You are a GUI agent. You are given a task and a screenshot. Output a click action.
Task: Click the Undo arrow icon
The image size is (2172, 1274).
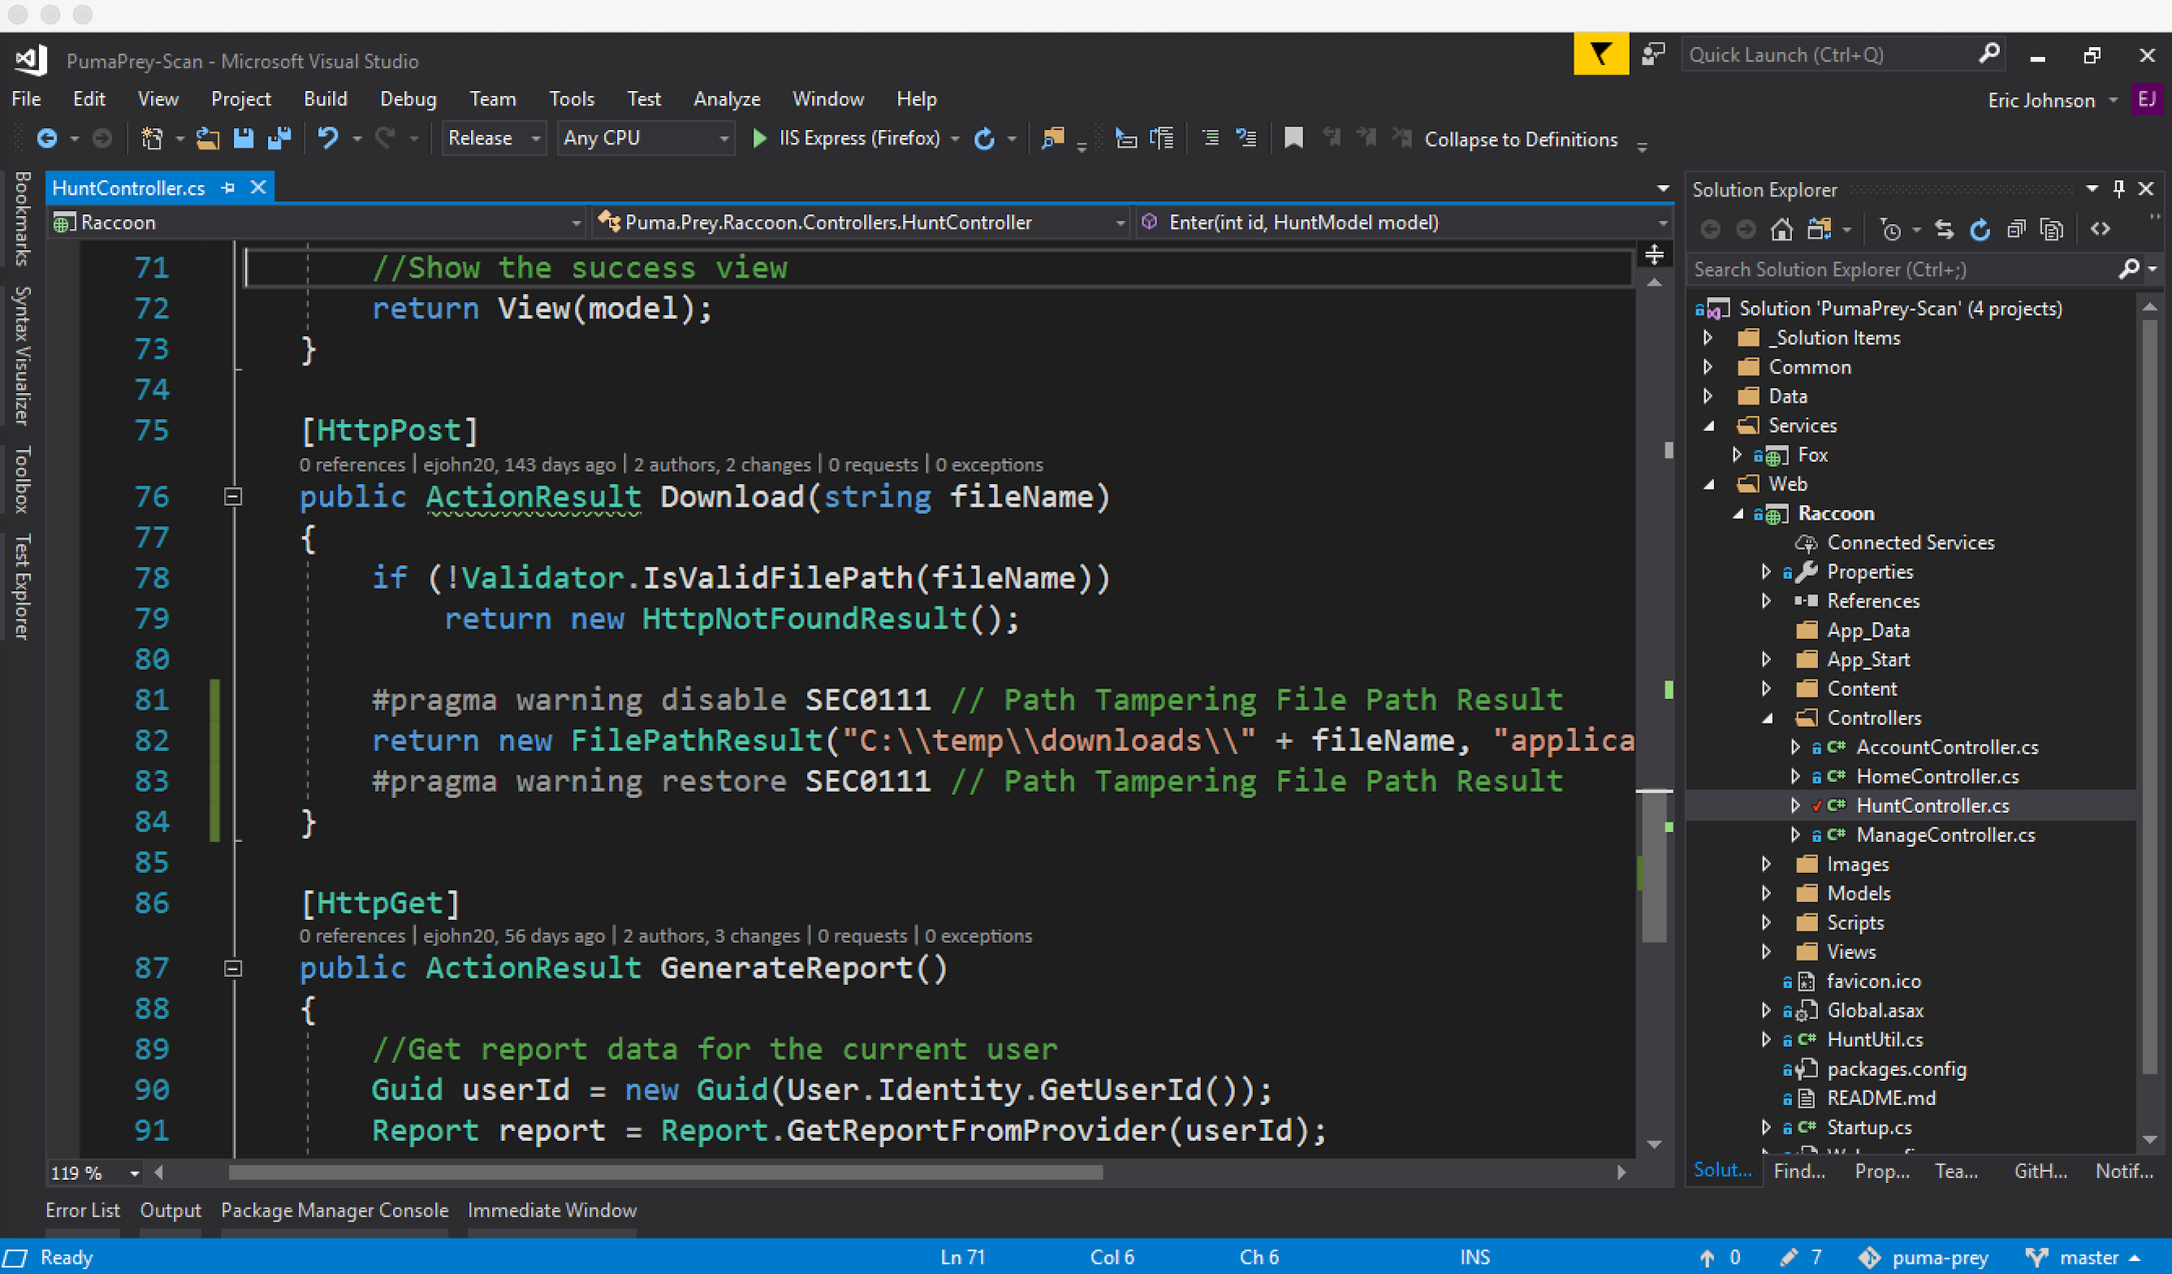327,139
